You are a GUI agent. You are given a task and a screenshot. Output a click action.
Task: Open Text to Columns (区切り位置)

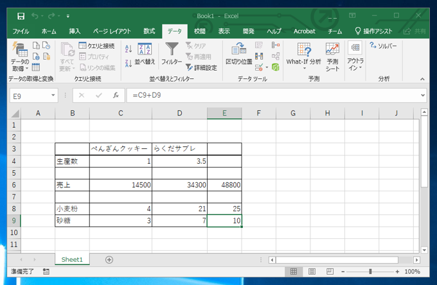[x=239, y=54]
